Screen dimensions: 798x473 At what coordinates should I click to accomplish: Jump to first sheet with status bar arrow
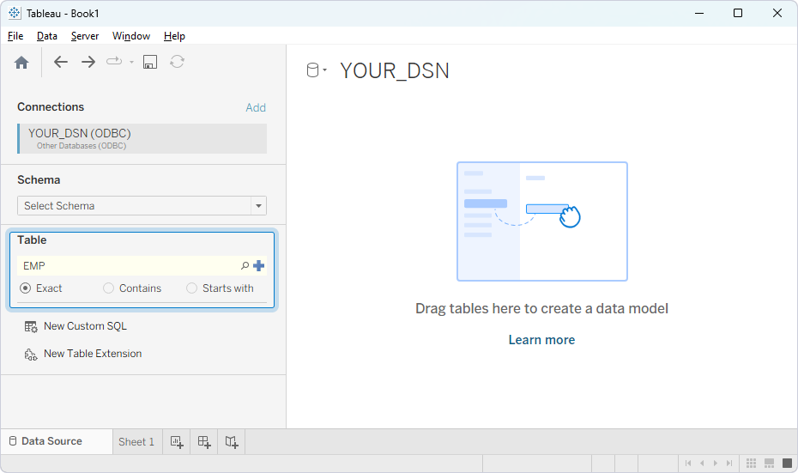688,463
